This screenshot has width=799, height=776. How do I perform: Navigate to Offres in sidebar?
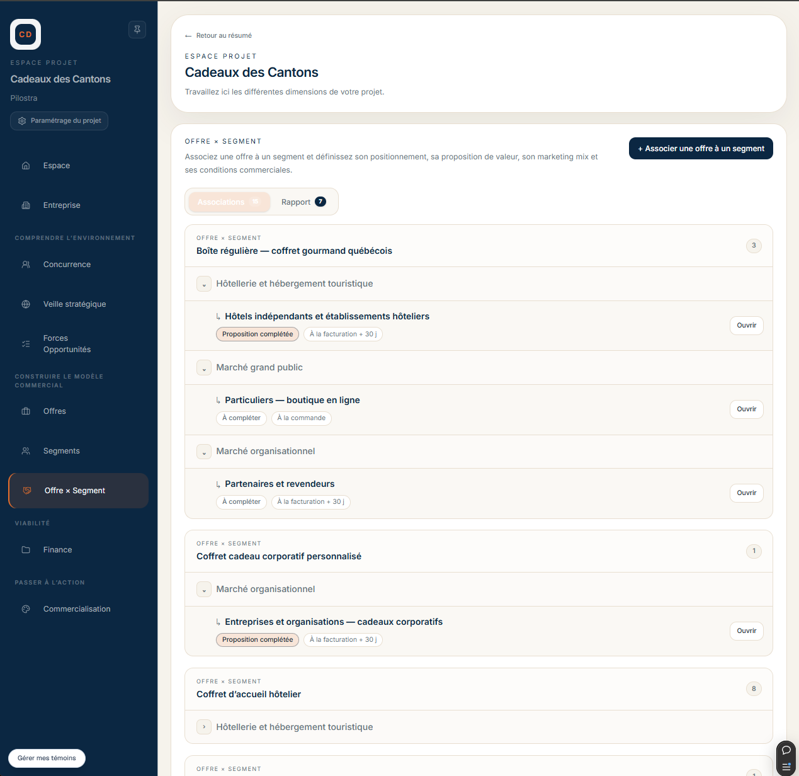(55, 411)
